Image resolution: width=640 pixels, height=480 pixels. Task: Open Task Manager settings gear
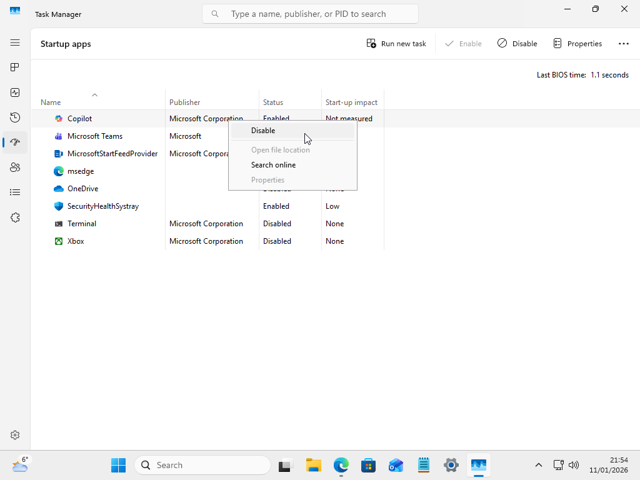(x=15, y=435)
